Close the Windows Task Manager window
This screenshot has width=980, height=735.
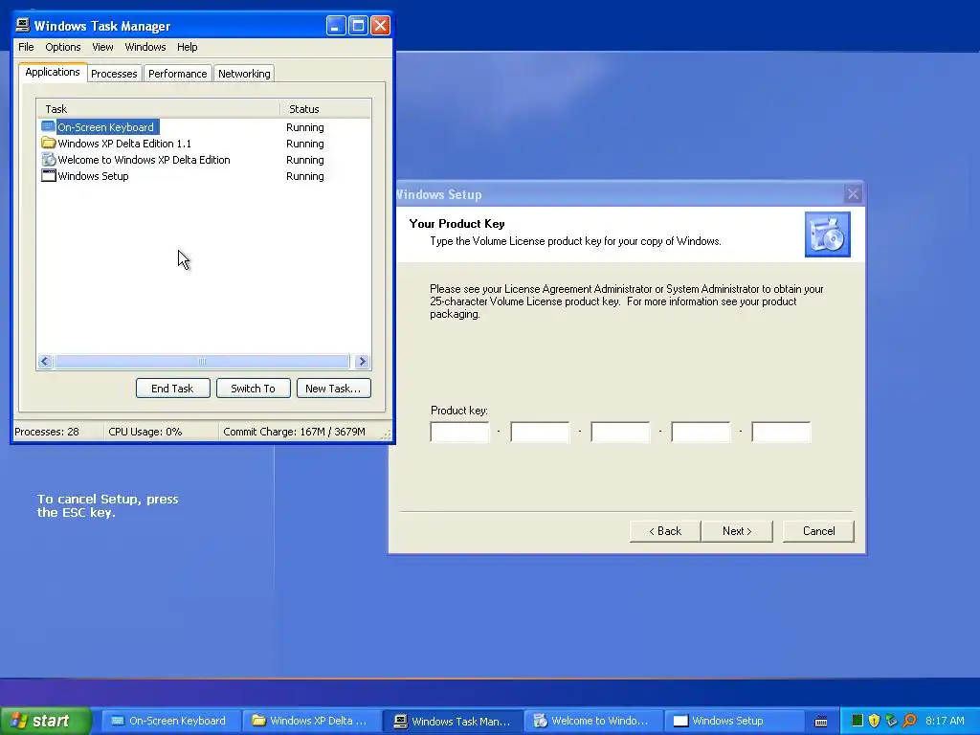380,26
